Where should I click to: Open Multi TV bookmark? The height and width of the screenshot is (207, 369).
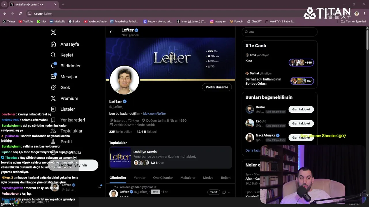point(280,22)
